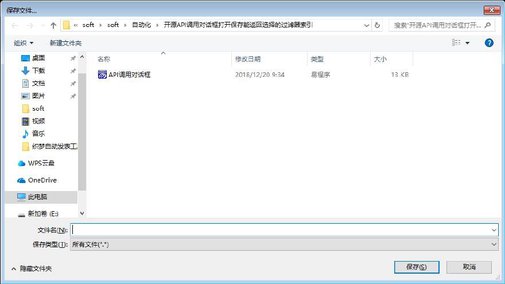Viewport: 505px width, 284px height.
Task: Go back with the left arrow
Action: [x=14, y=25]
